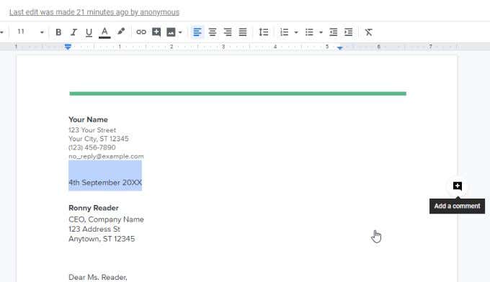Select left align
The image size is (490, 282).
point(197,32)
